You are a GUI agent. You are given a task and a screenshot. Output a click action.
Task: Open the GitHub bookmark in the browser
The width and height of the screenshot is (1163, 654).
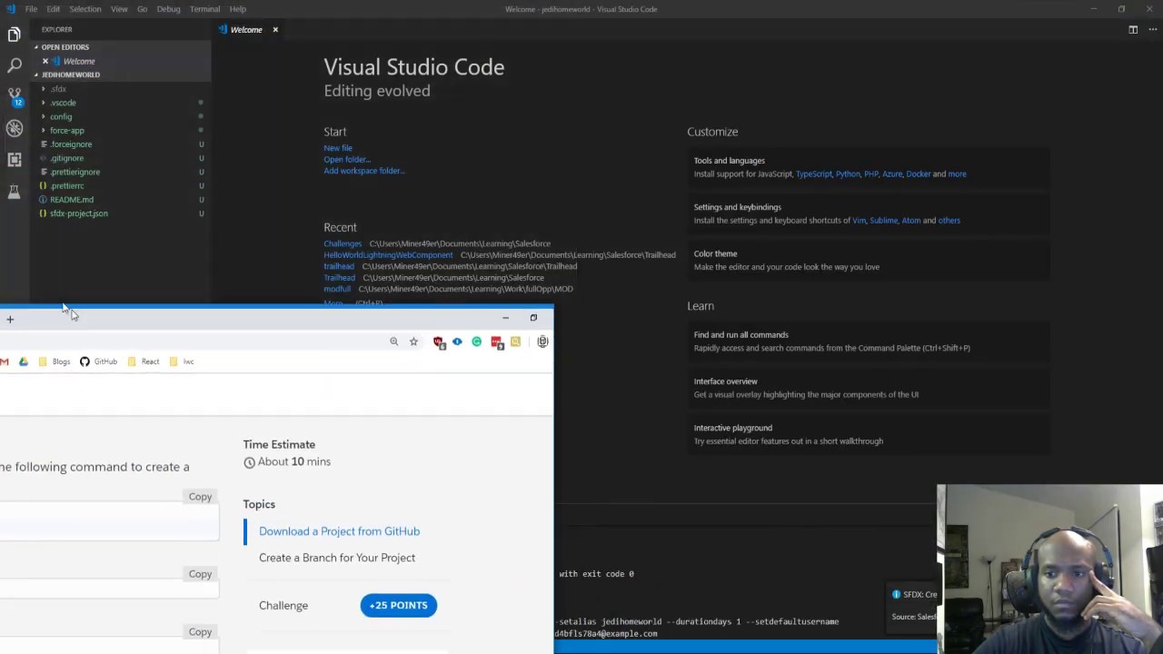pos(98,362)
